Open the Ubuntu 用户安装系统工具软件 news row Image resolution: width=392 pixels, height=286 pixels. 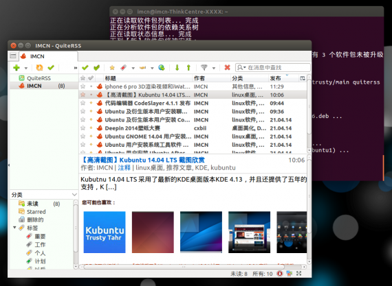coord(193,145)
